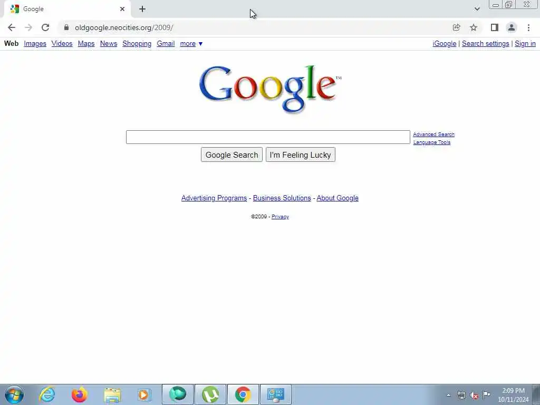
Task: Open the Windows Start menu orb
Action: tap(14, 394)
